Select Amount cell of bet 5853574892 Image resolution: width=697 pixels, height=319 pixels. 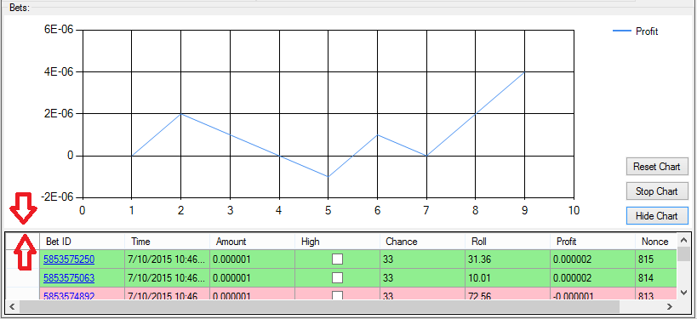tap(252, 293)
